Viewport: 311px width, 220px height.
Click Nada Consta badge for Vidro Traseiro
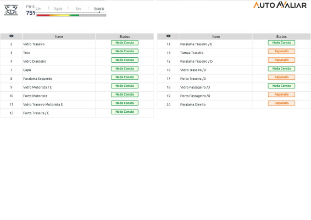(x=125, y=43)
